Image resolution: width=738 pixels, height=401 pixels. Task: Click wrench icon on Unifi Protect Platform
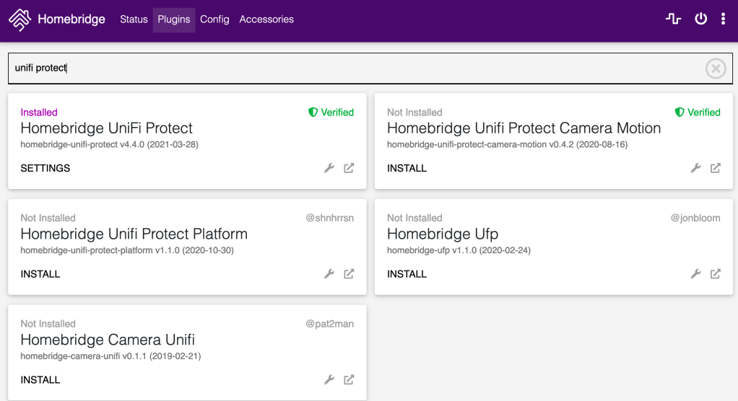pyautogui.click(x=329, y=274)
